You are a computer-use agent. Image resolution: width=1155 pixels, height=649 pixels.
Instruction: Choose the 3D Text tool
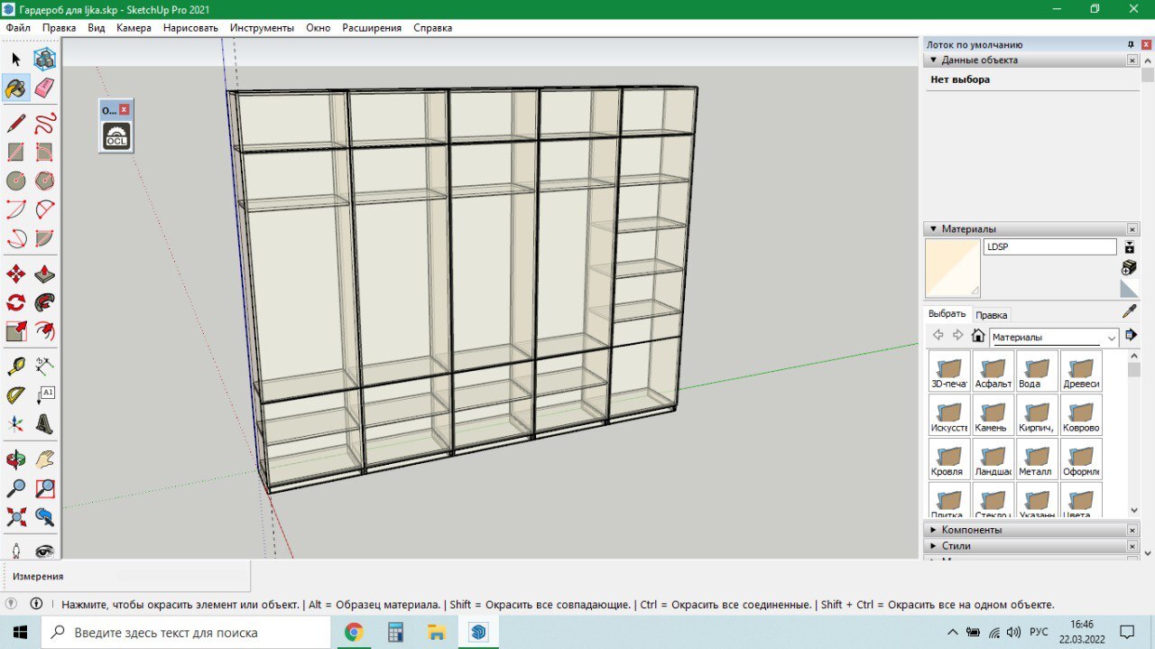tap(44, 423)
